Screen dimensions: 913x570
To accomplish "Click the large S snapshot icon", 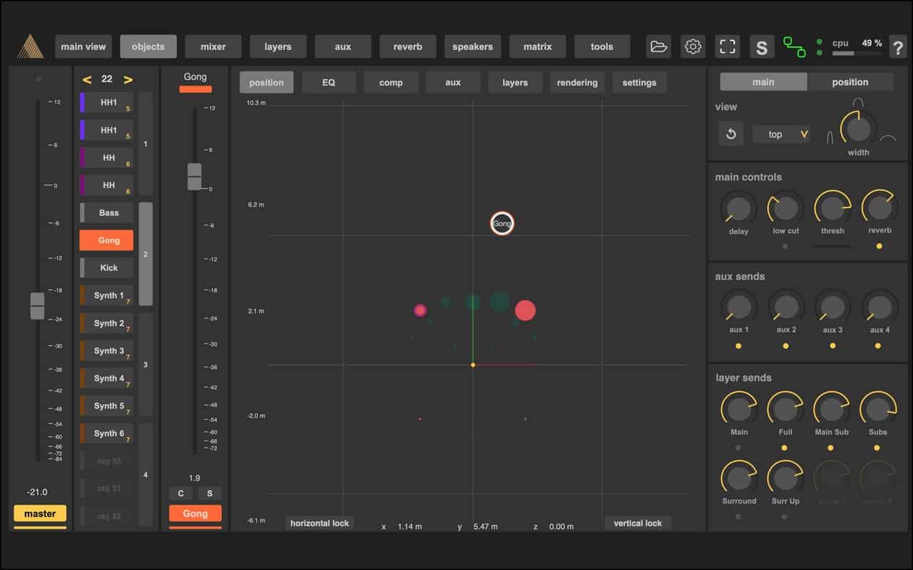I will pyautogui.click(x=761, y=48).
